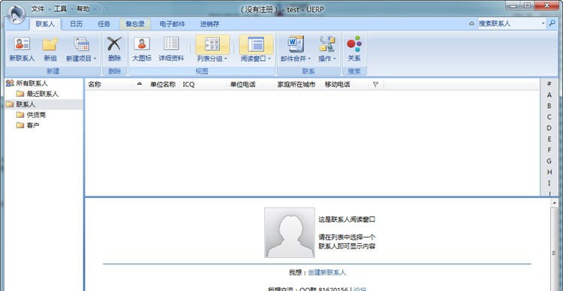Viewport: 563px width, 291px height.
Task: Jump to # in the alphabet index
Action: coord(549,83)
